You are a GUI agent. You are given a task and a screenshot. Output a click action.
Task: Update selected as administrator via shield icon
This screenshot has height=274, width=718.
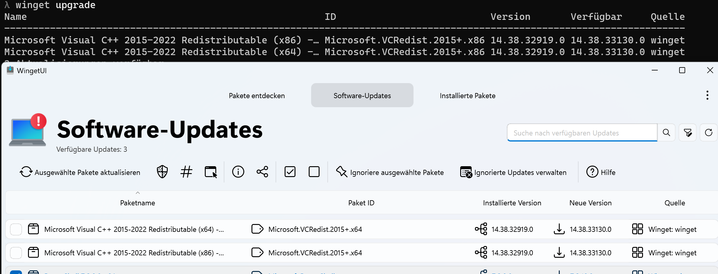click(x=162, y=172)
